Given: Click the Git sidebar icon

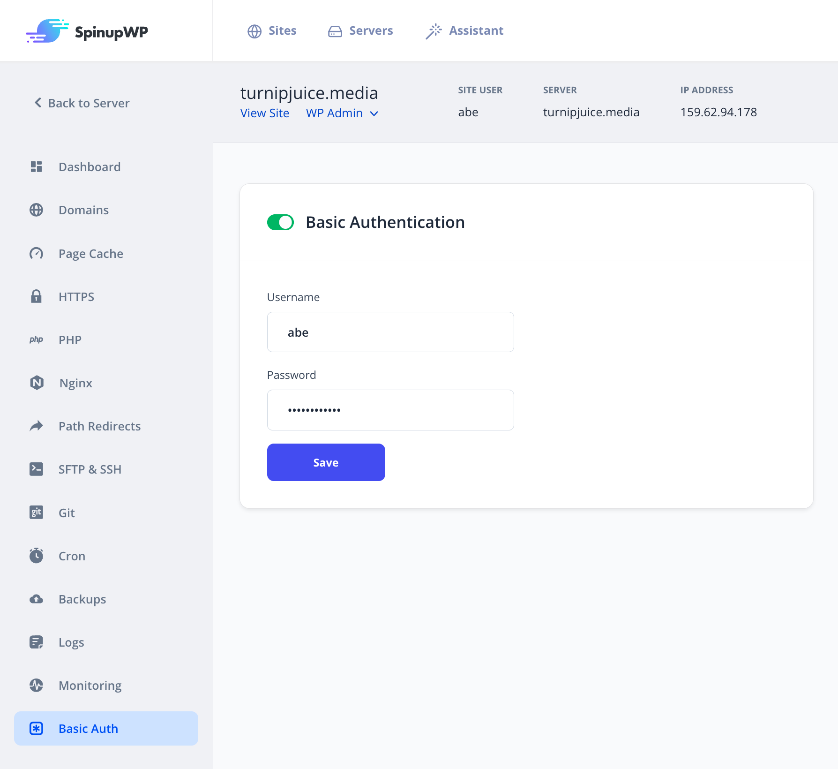Looking at the screenshot, I should click(36, 513).
